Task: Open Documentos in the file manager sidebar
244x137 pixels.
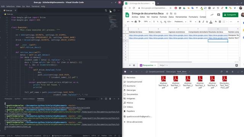Action: (132, 94)
